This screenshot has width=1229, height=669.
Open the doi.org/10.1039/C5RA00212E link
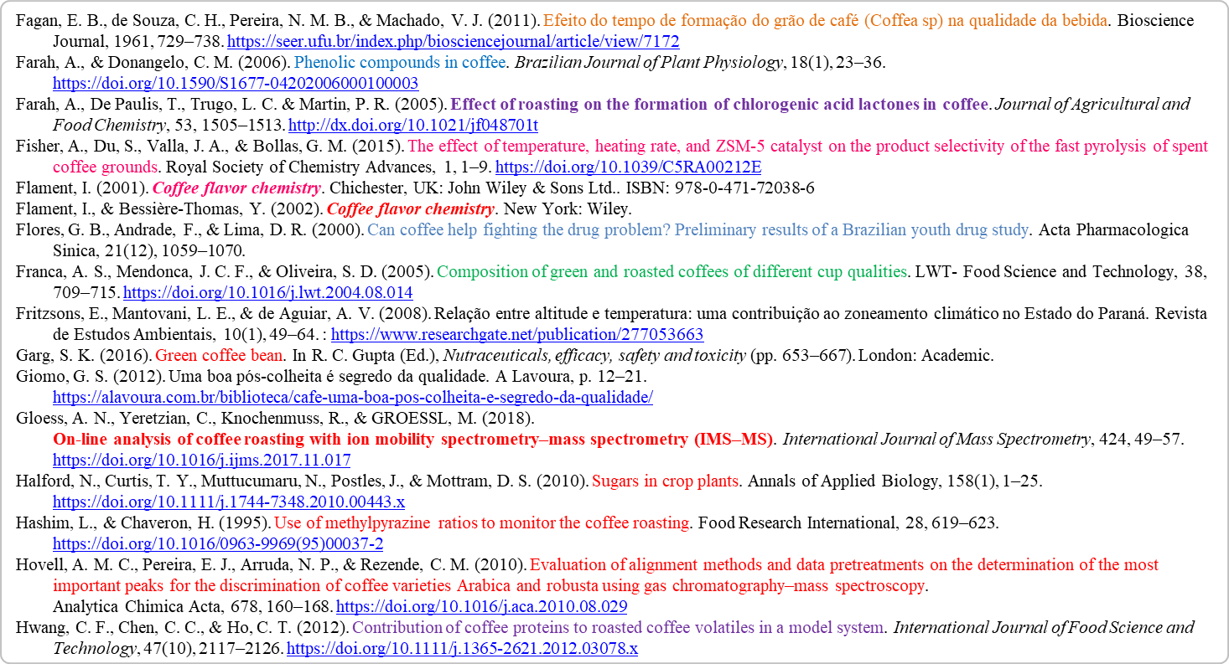point(629,167)
